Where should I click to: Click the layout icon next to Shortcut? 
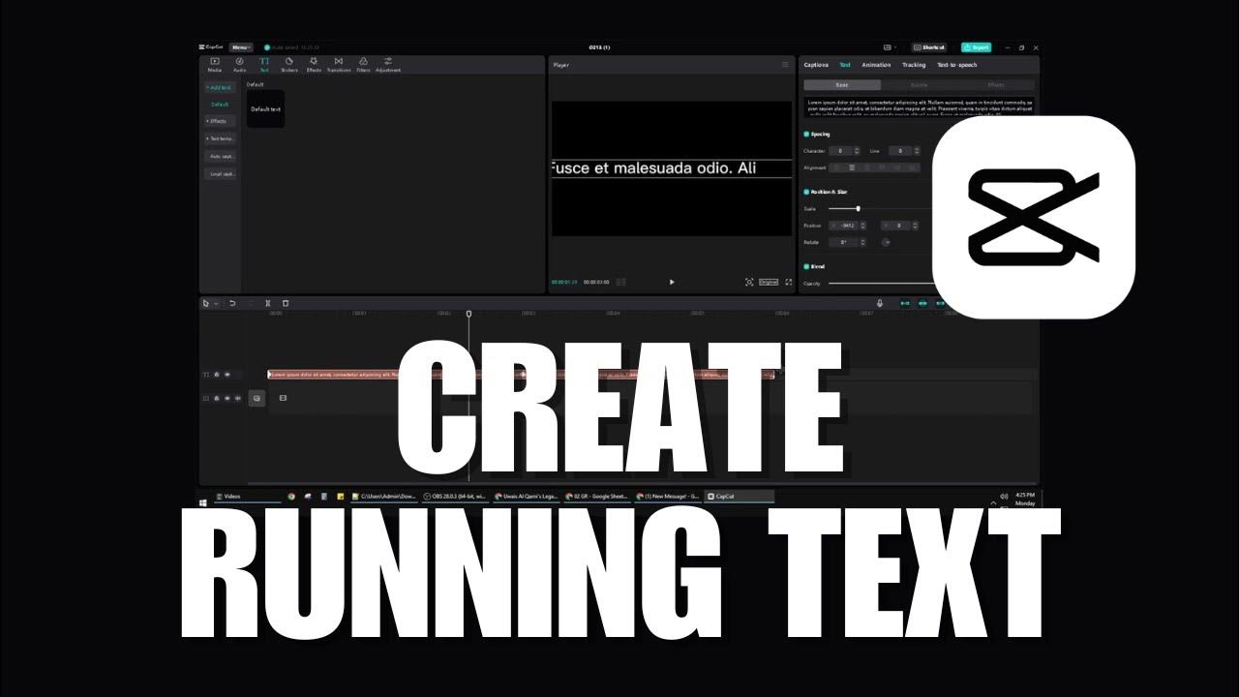coord(889,46)
